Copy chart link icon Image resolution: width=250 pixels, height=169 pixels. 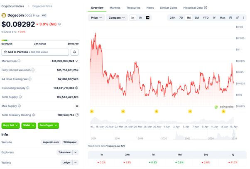click(238, 18)
